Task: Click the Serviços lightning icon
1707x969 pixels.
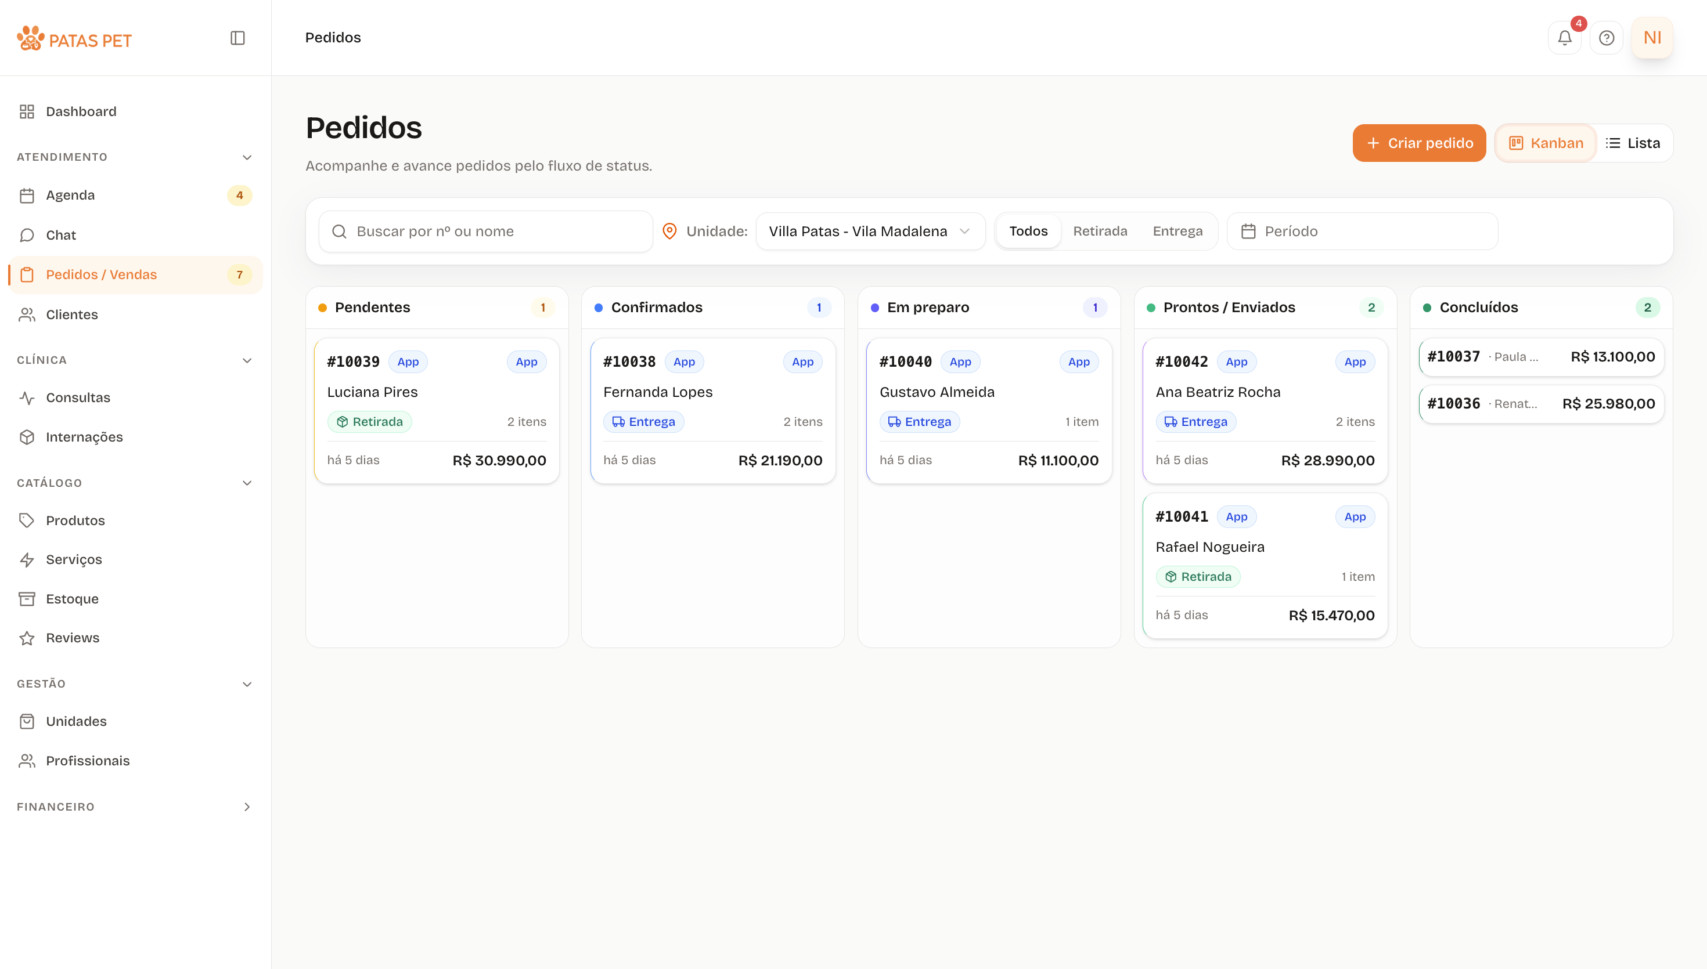Action: (x=27, y=560)
